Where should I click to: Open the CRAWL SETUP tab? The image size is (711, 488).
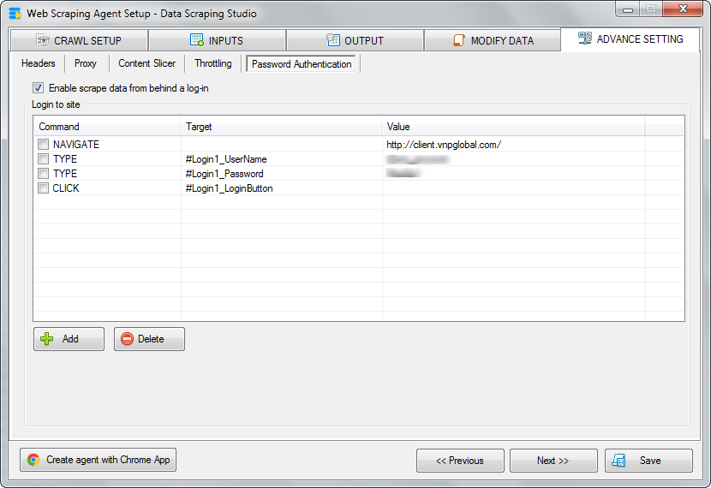[80, 41]
